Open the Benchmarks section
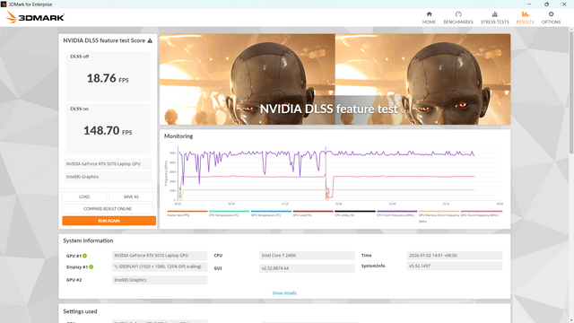The height and width of the screenshot is (323, 574). coord(458,18)
